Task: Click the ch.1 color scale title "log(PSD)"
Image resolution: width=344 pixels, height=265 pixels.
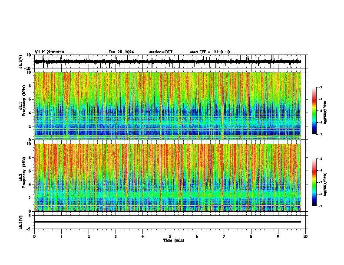Action: pos(325,113)
